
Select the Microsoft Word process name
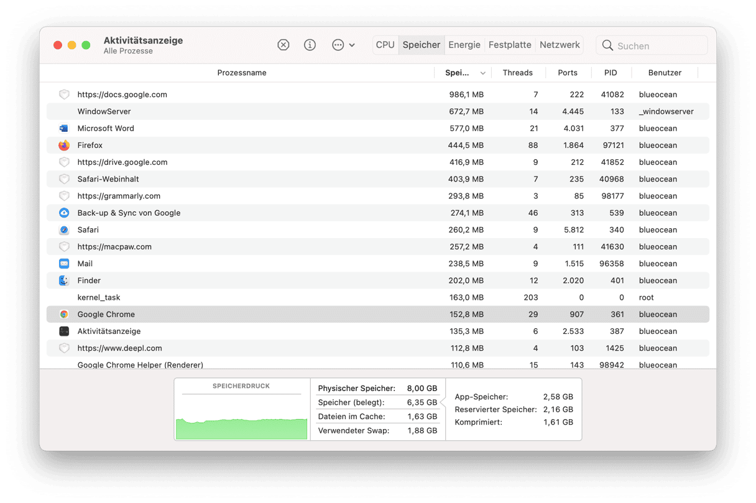[x=106, y=128]
